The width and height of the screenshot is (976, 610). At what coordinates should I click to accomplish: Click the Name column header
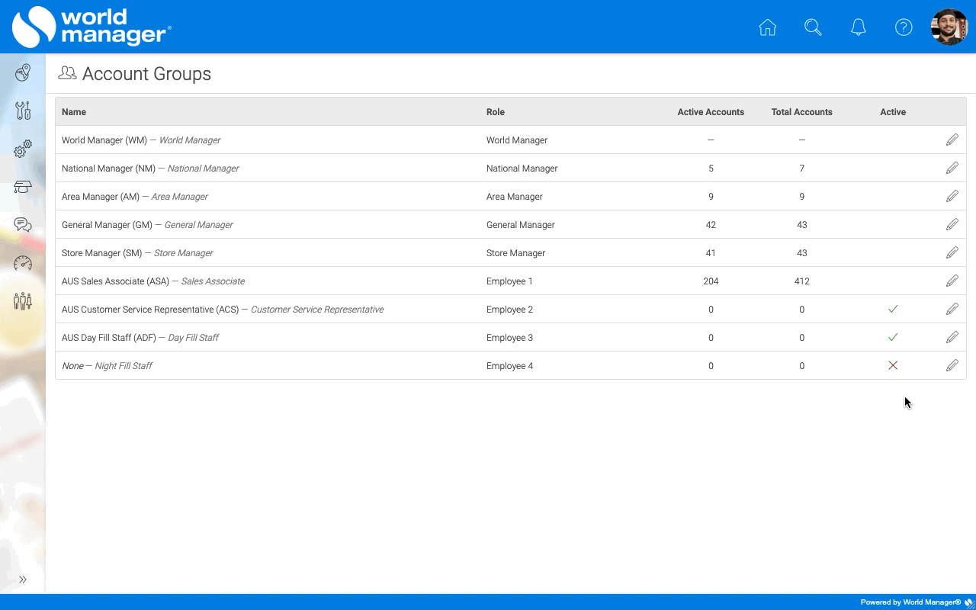pyautogui.click(x=74, y=112)
